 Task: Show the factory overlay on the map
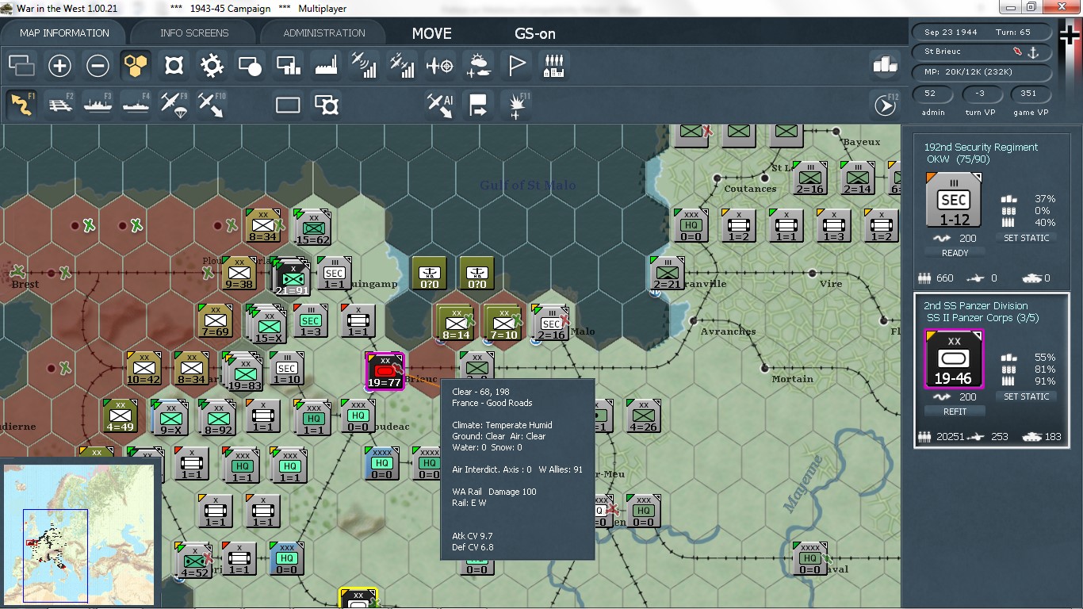tap(327, 65)
